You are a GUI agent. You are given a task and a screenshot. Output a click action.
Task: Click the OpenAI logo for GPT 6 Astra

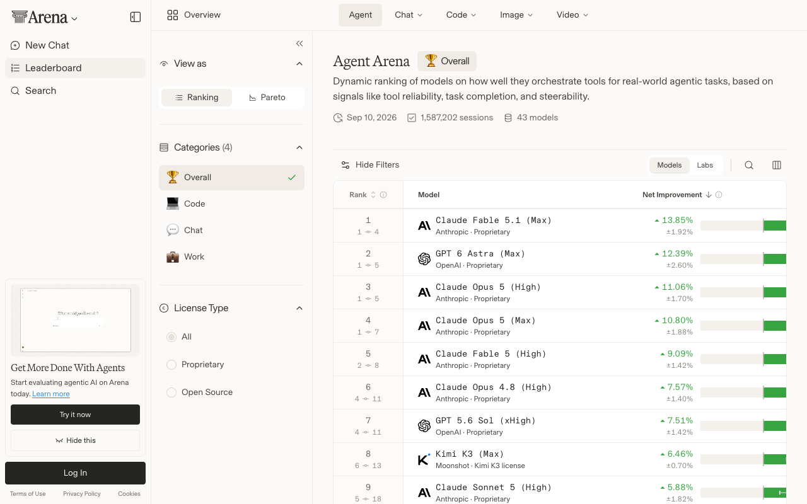424,259
